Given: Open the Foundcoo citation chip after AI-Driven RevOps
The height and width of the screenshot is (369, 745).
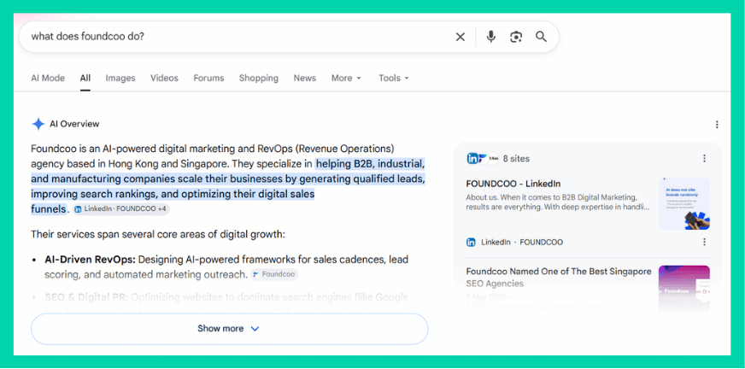Looking at the screenshot, I should click(274, 274).
